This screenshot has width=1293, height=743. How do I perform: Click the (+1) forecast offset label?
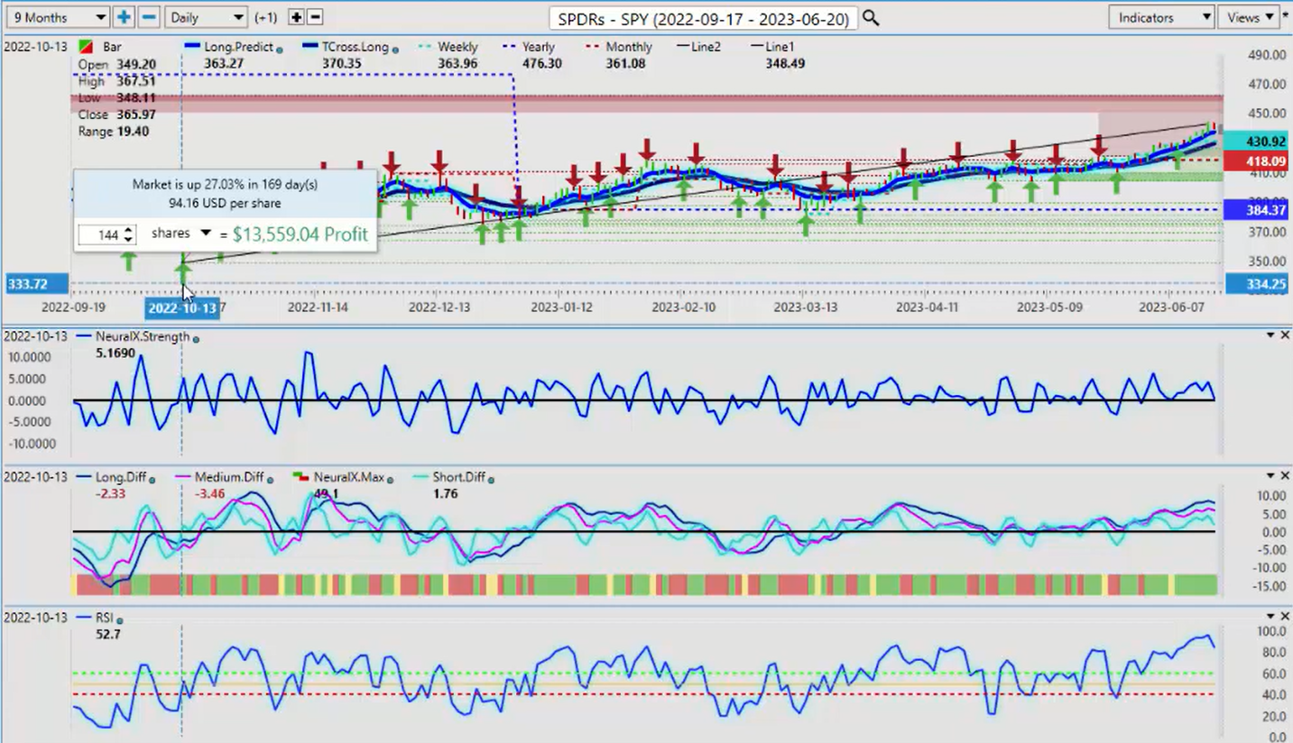266,17
